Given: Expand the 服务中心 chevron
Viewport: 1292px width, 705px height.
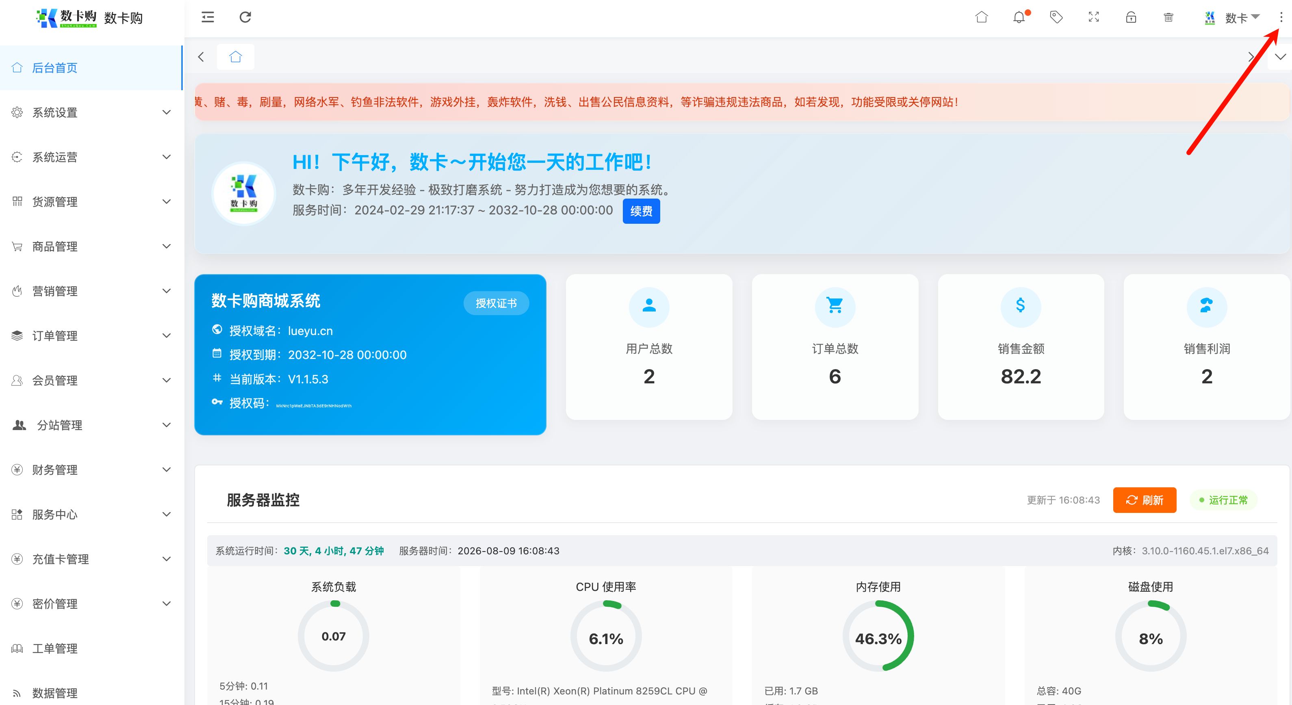Looking at the screenshot, I should [x=167, y=514].
